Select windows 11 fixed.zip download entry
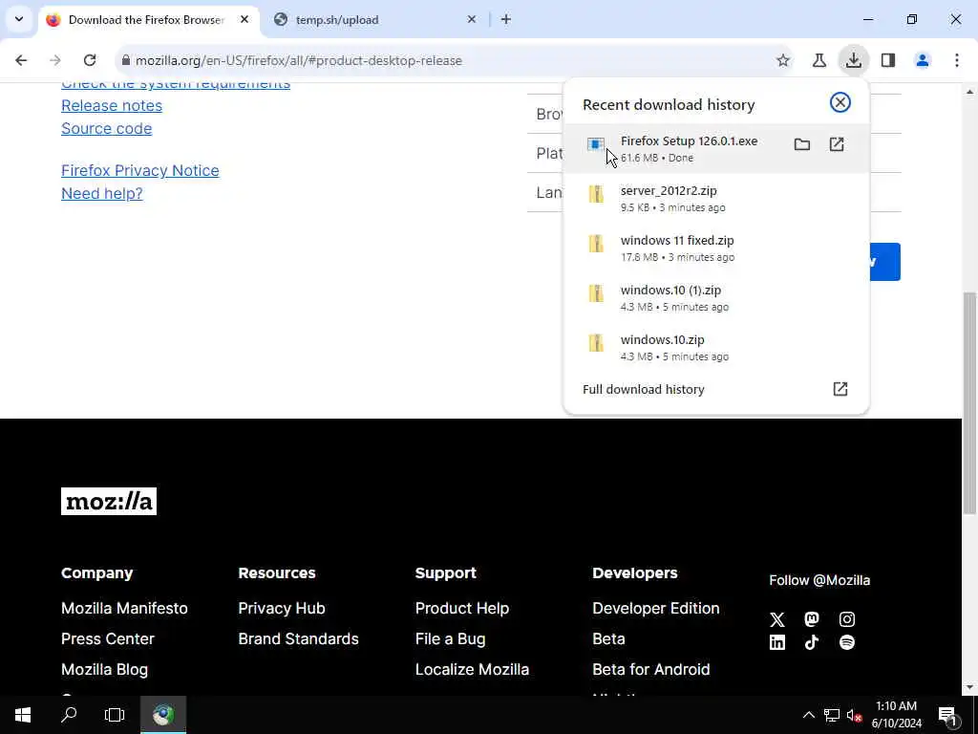This screenshot has width=978, height=734. tap(716, 248)
